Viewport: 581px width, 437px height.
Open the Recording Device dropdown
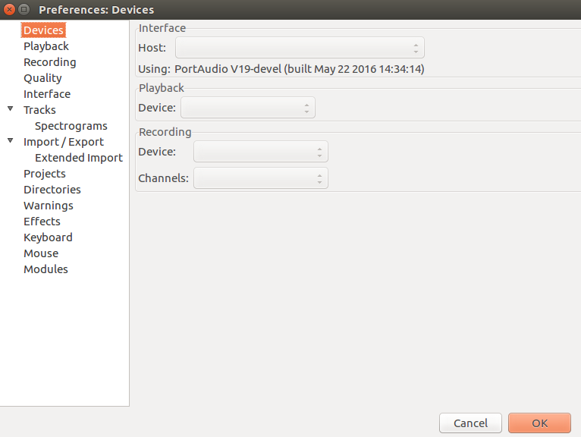(x=260, y=152)
